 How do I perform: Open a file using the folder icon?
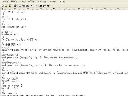coord(6,6)
